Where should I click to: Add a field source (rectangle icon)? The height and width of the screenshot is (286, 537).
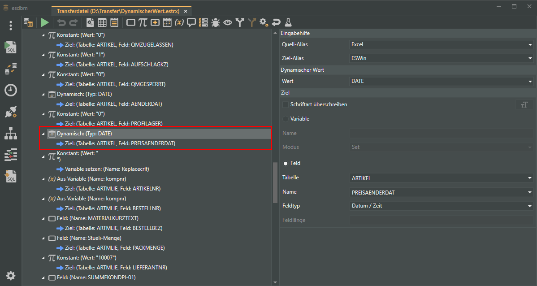point(131,22)
